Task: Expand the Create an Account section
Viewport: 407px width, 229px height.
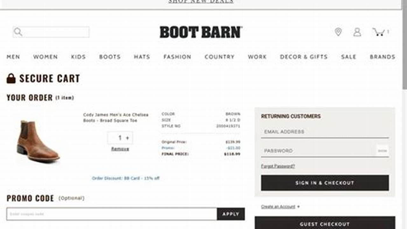Action: pyautogui.click(x=278, y=206)
